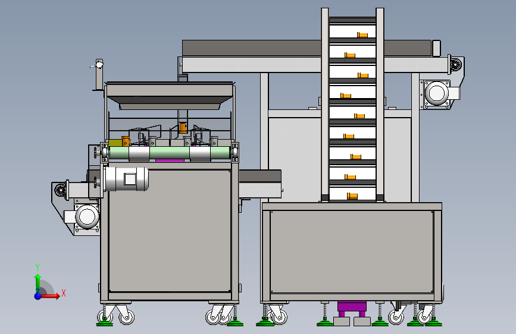
Task: Select the orange cylinder hanging below the hopper
Action: 183,128
